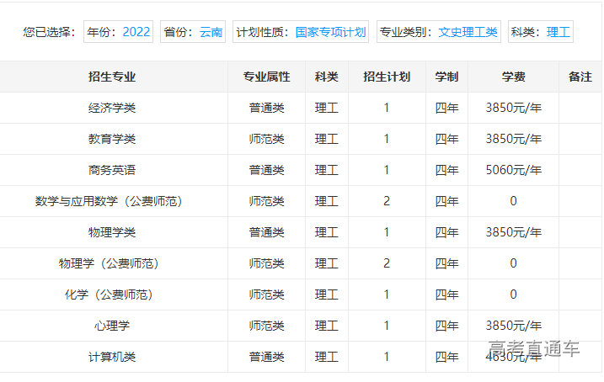The image size is (604, 382).
Task: Click the 5060元/年 tuition cell
Action: [x=513, y=170]
